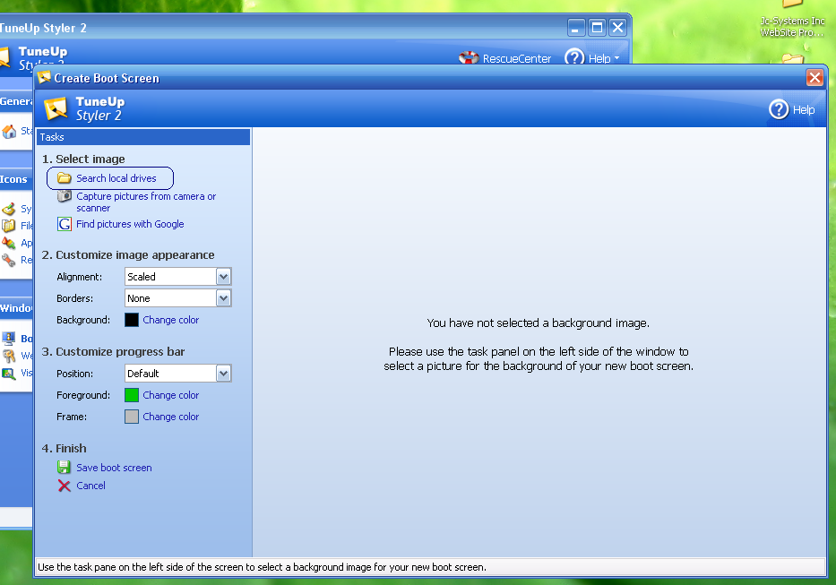Viewport: 836px width, 585px height.
Task: Click the red X Cancel icon
Action: coord(64,486)
